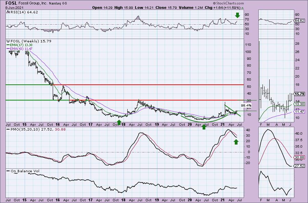Image resolution: width=308 pixels, height=203 pixels.
Task: Click the price bar icon beside FOSL (Weekly)
Action: pyautogui.click(x=8, y=41)
